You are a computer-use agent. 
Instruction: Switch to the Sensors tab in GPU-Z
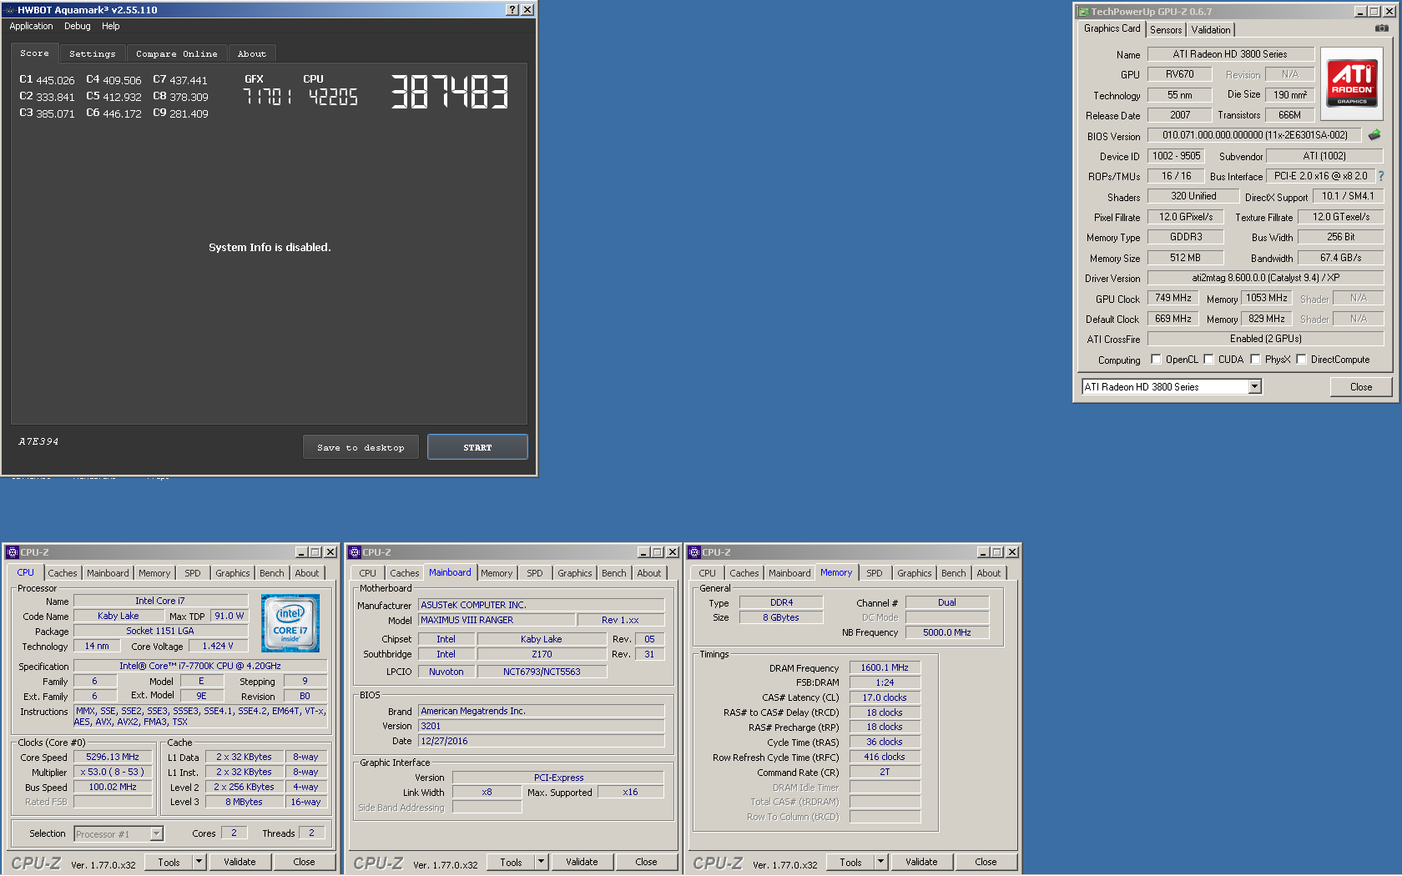point(1166,30)
